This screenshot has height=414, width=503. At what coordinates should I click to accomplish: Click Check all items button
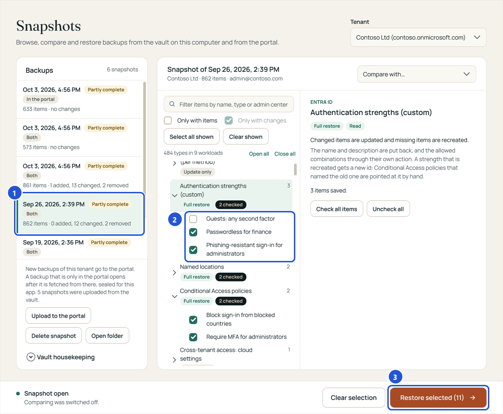(337, 209)
